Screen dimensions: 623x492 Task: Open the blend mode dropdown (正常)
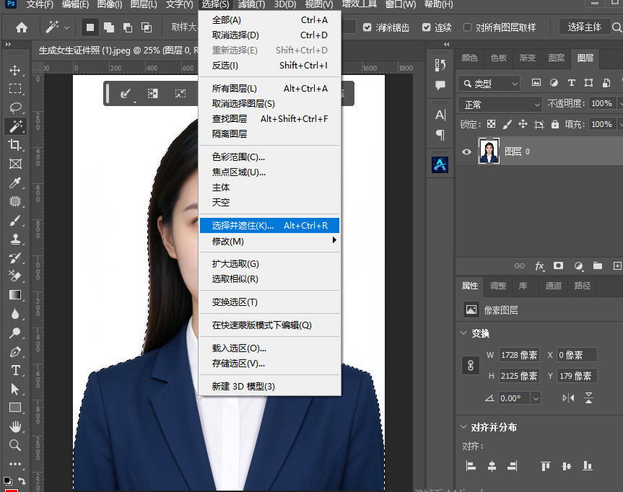(500, 105)
